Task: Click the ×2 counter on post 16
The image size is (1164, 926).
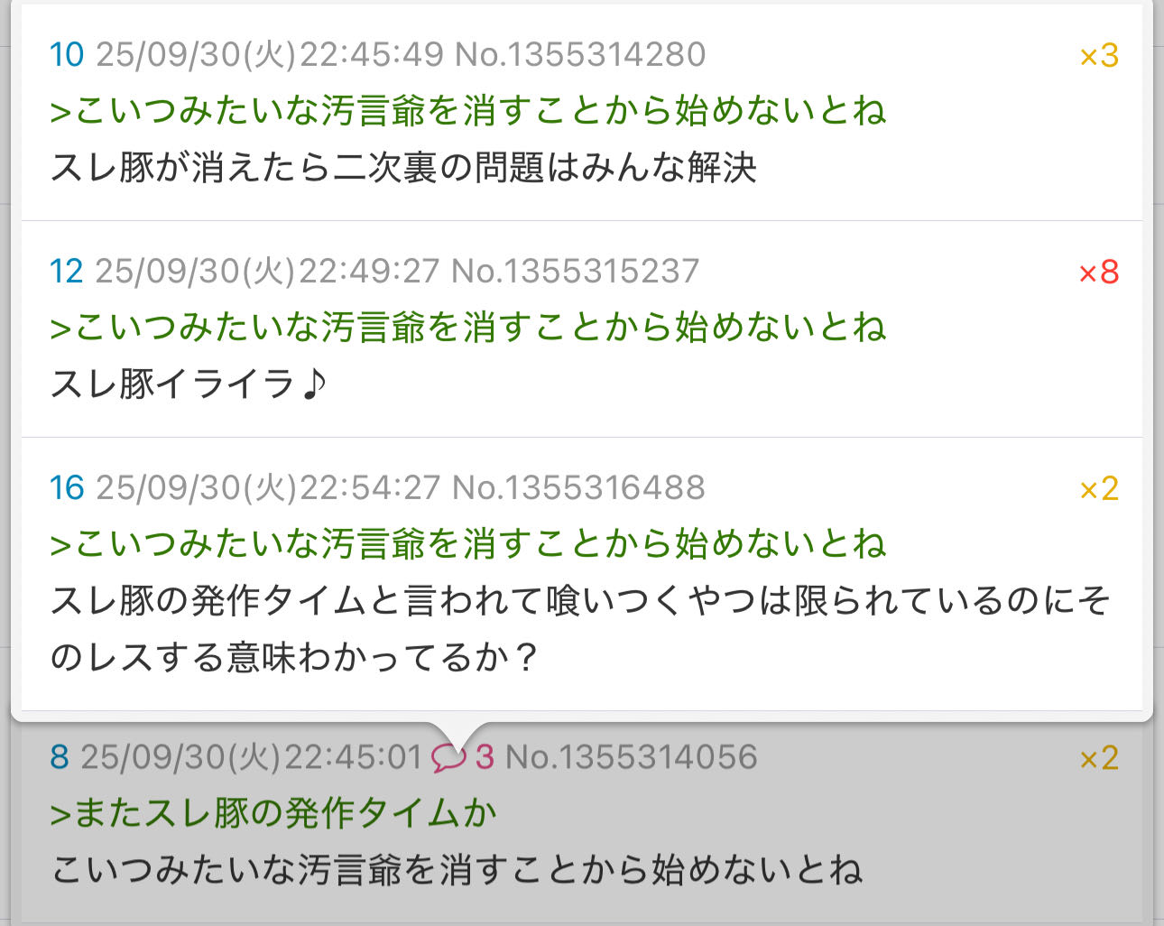Action: pyautogui.click(x=1099, y=489)
